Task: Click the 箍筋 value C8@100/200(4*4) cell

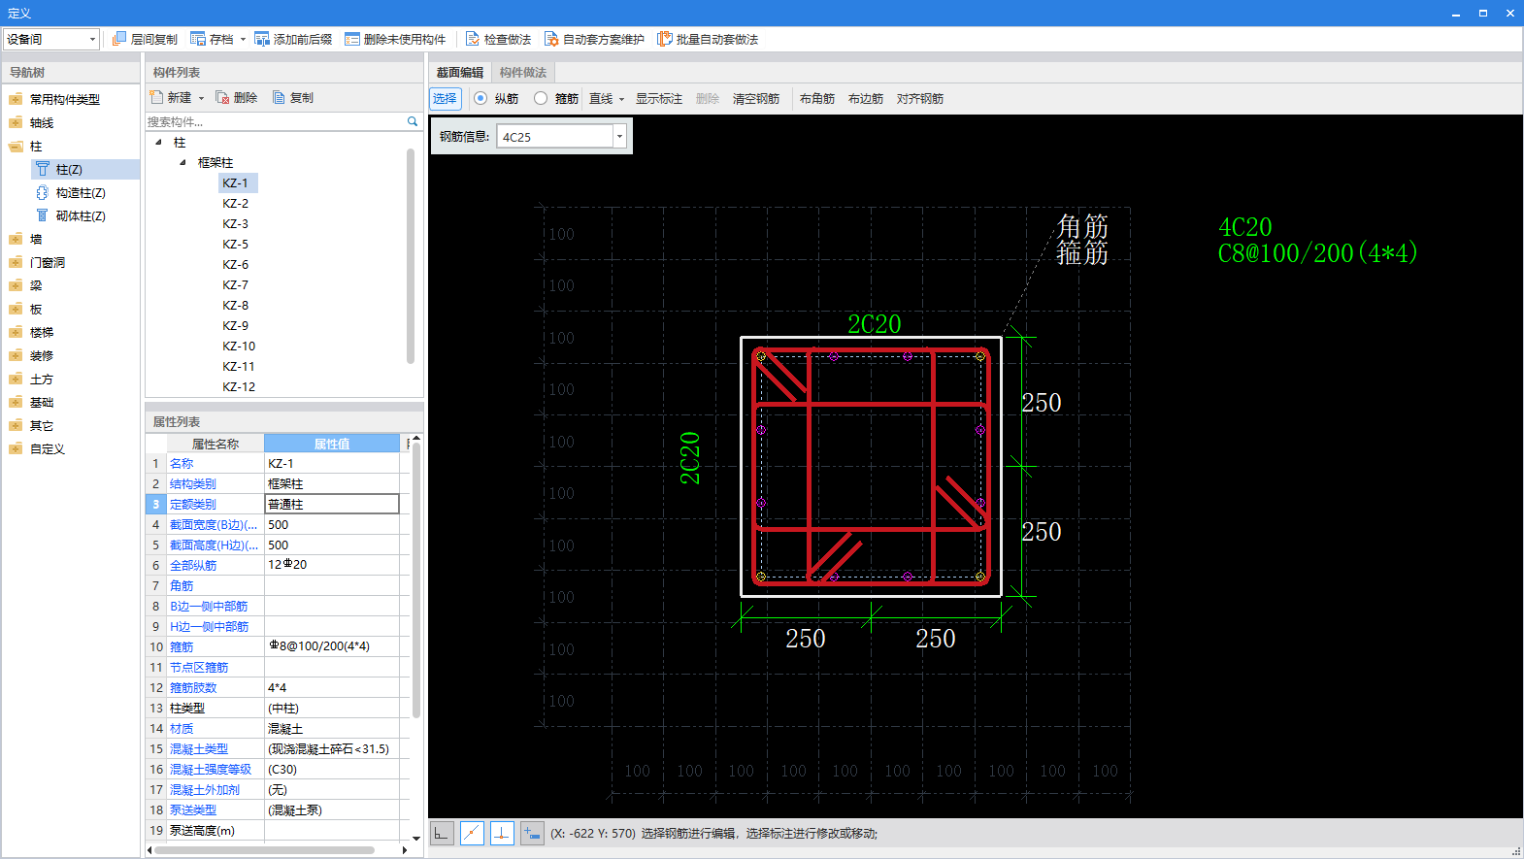Action: click(332, 646)
